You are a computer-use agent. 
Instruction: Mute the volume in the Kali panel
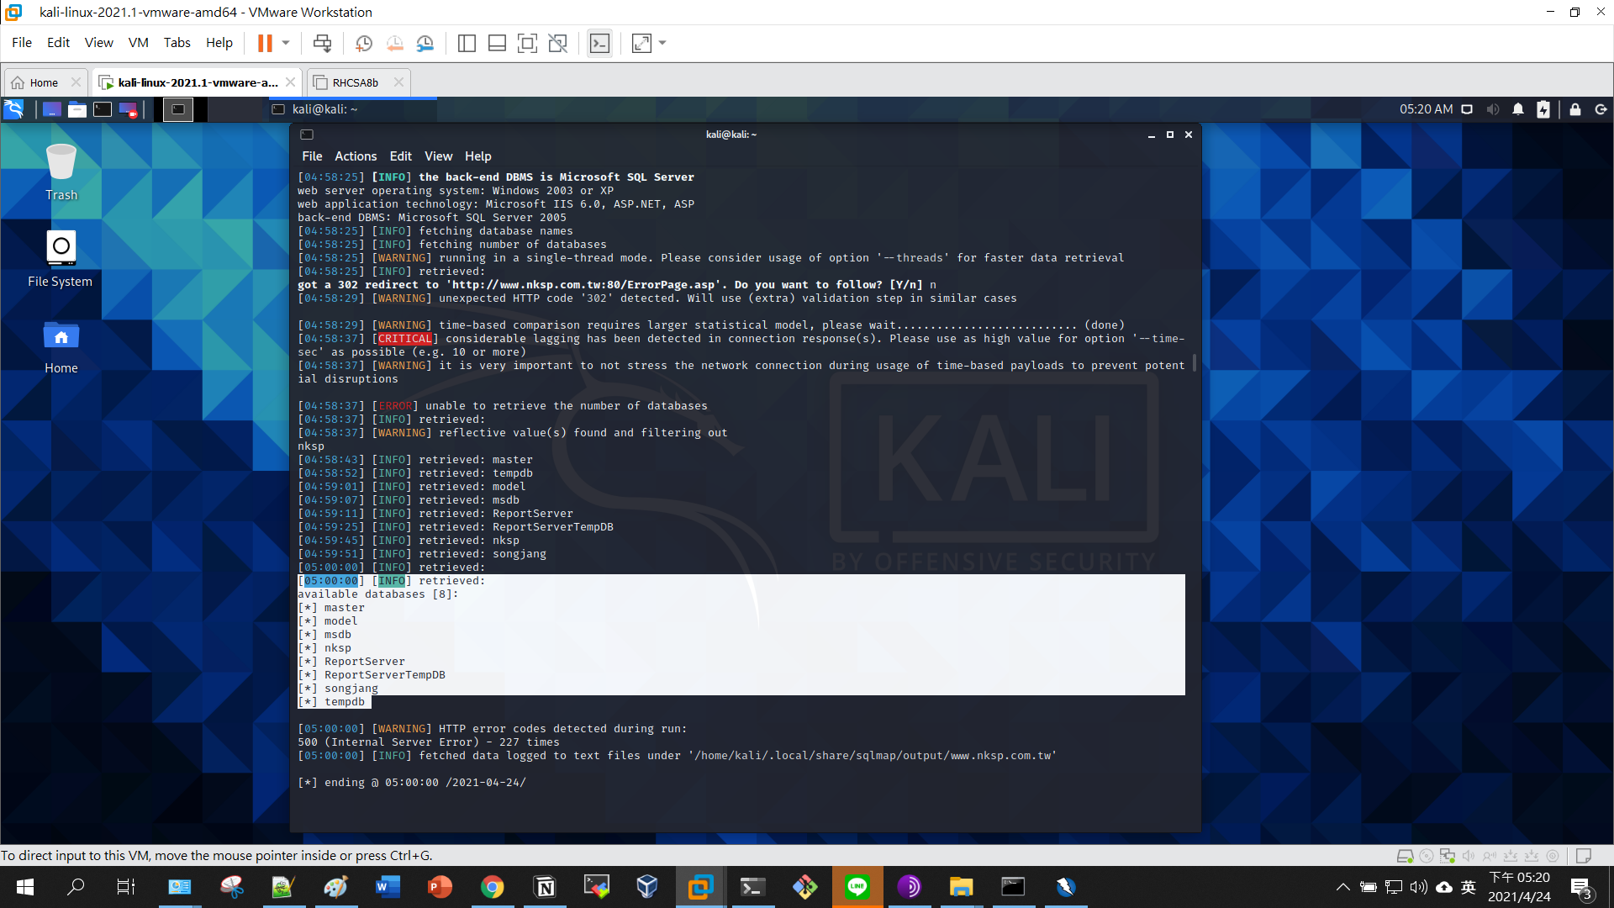click(1492, 109)
